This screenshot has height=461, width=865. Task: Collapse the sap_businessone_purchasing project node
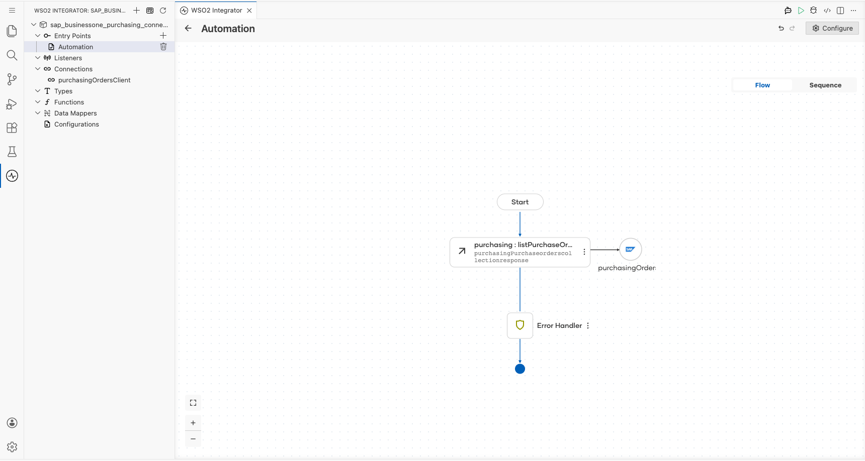[x=34, y=25]
